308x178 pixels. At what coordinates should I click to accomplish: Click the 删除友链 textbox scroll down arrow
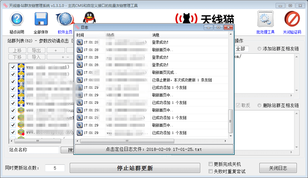297,147
